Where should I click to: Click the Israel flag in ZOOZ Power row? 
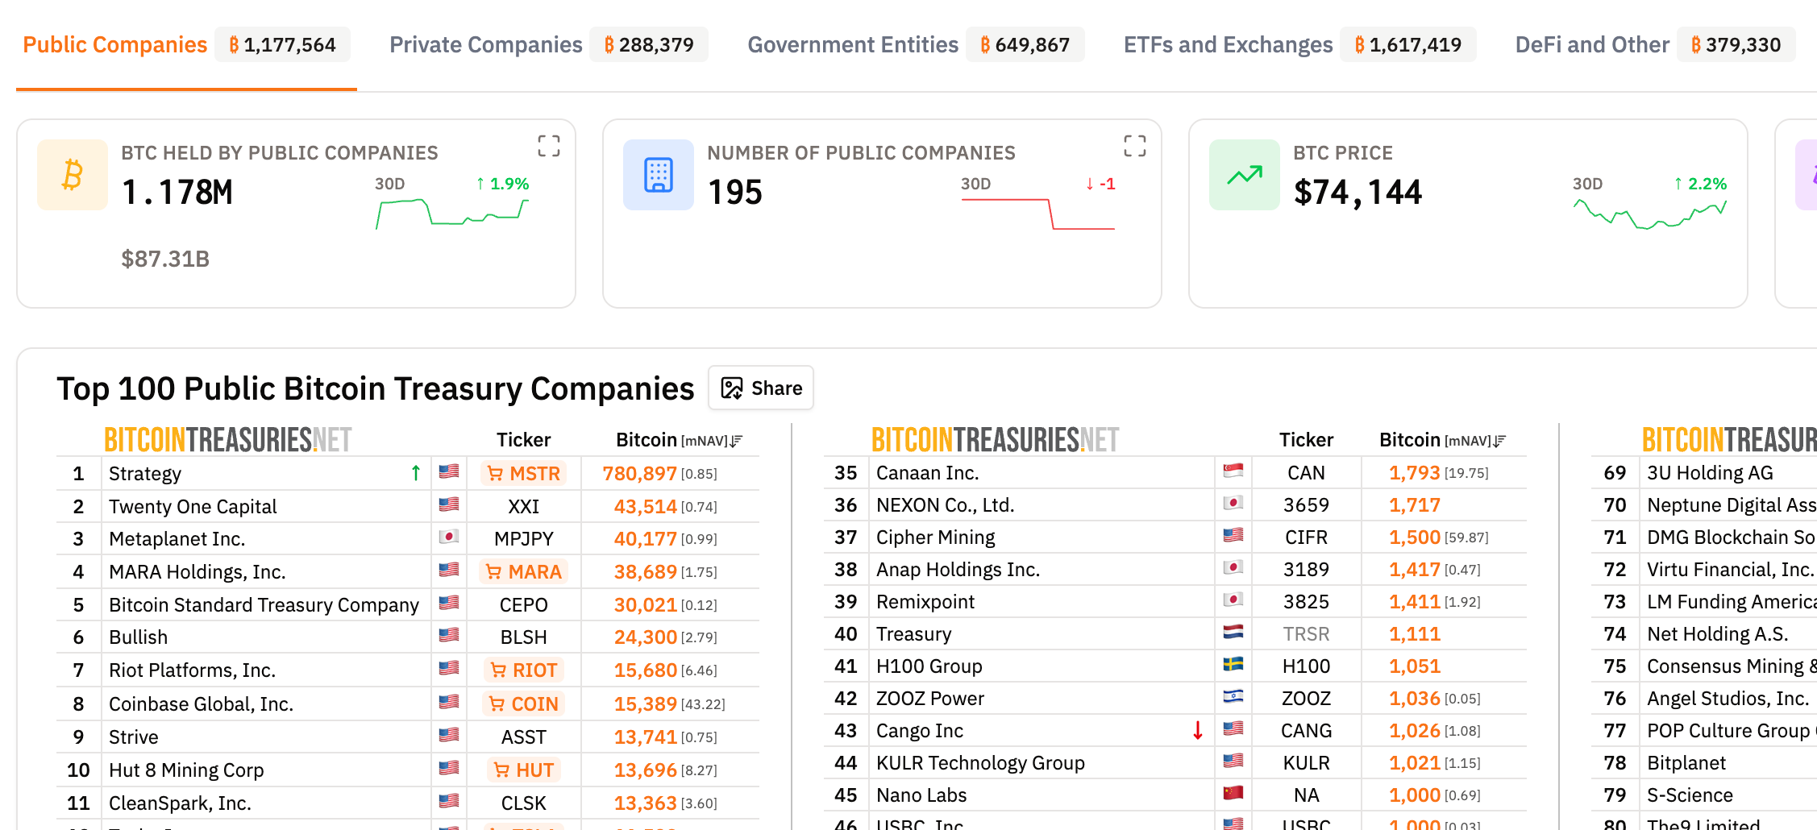(1233, 696)
